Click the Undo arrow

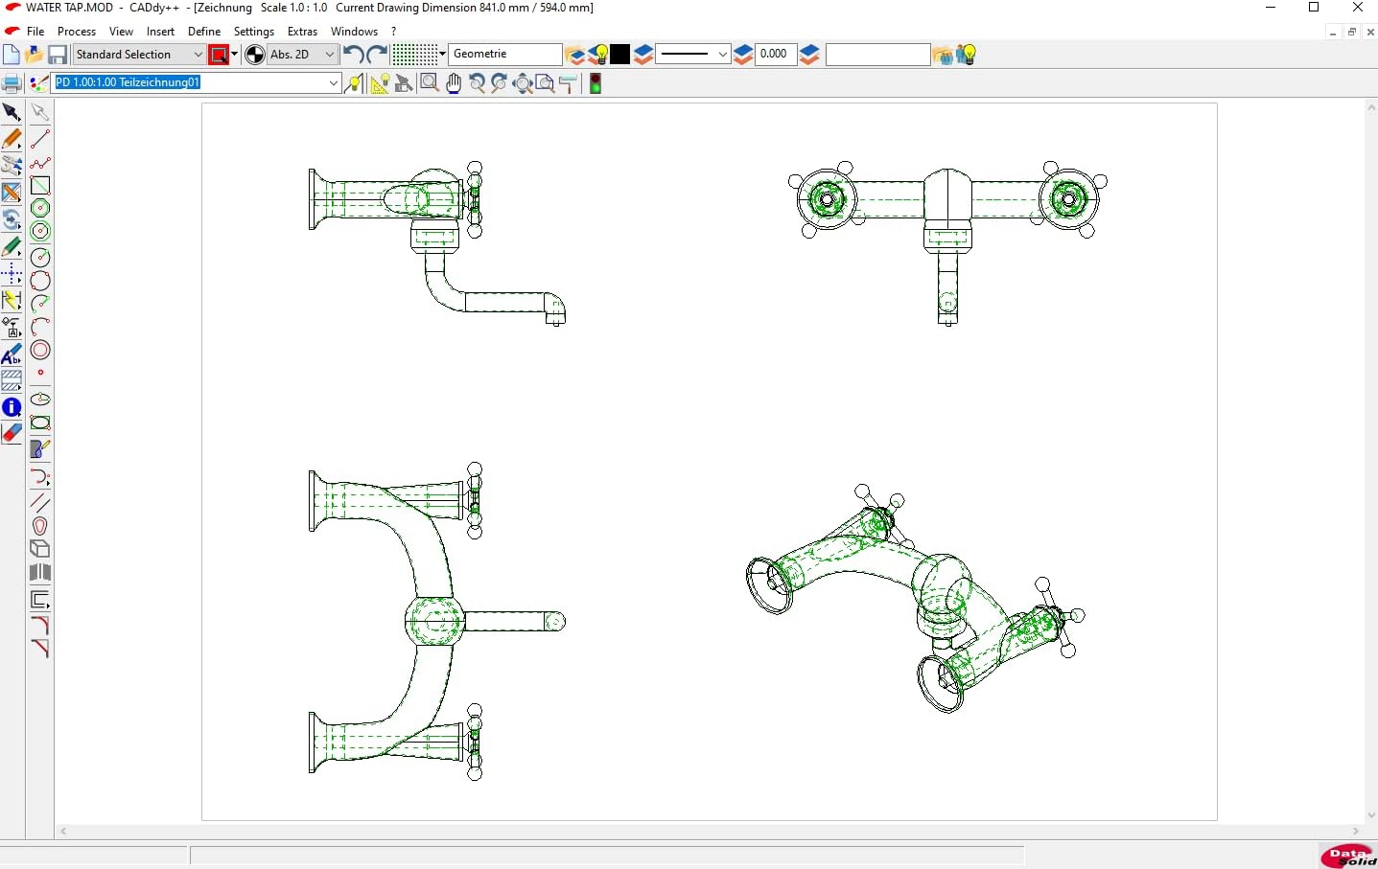coord(353,55)
